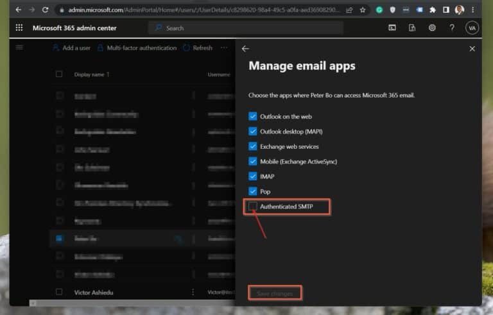
Task: Click the Save changes button
Action: (x=275, y=293)
